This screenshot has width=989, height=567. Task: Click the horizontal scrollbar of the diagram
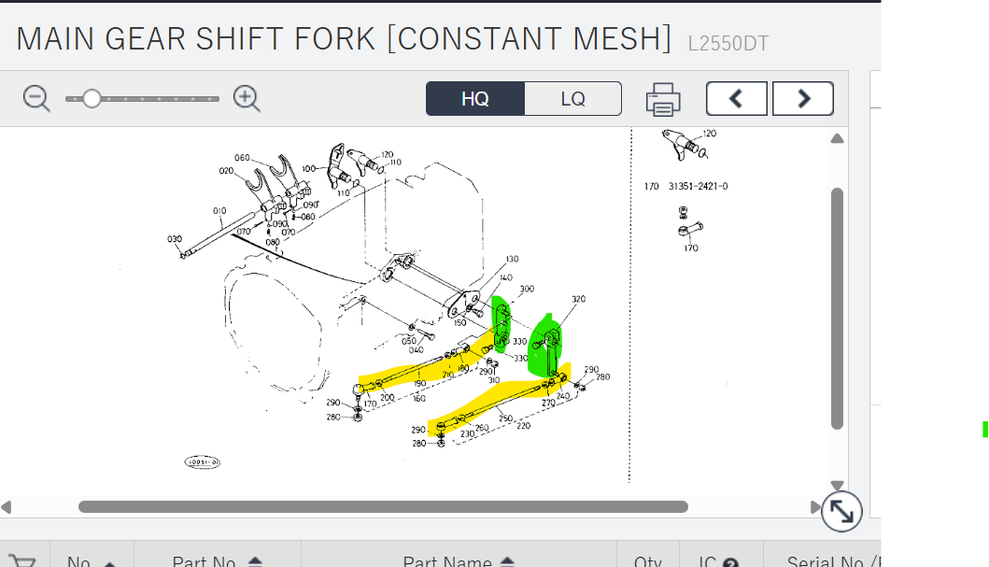coord(383,507)
